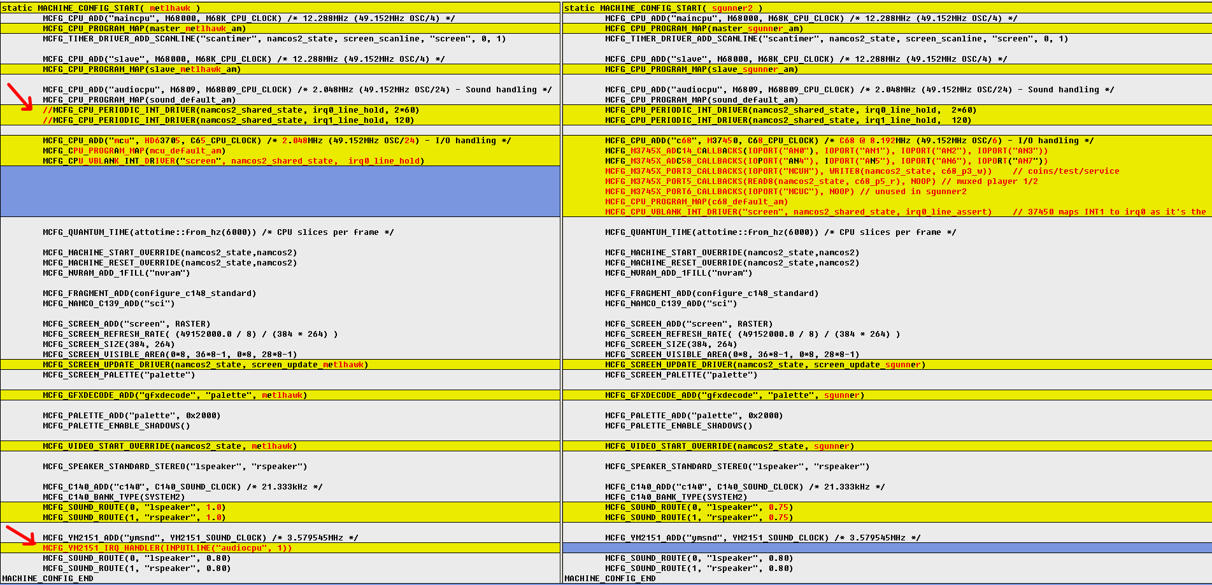The image size is (1212, 585).
Task: Select the HD63705 mcu CPU add line
Action: 276,141
